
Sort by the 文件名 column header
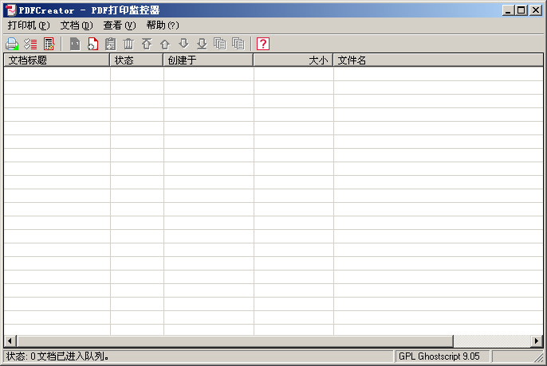point(439,60)
